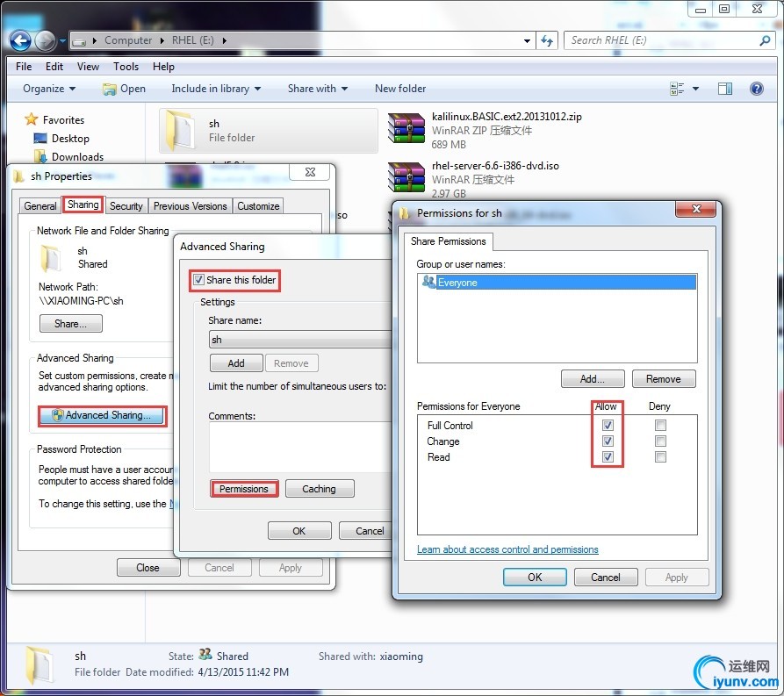
Task: Switch to the Sharing tab
Action: (83, 204)
